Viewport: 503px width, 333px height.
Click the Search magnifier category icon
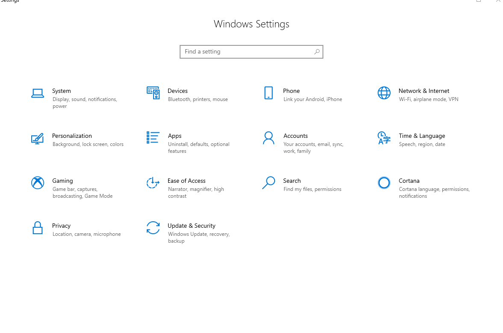click(x=269, y=183)
